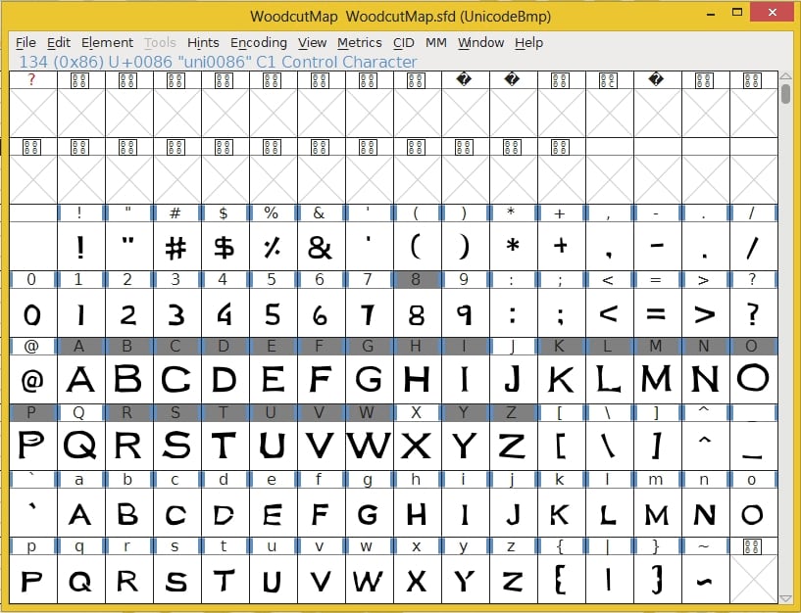Select the equals sign glyph
801x613 pixels.
tap(658, 313)
